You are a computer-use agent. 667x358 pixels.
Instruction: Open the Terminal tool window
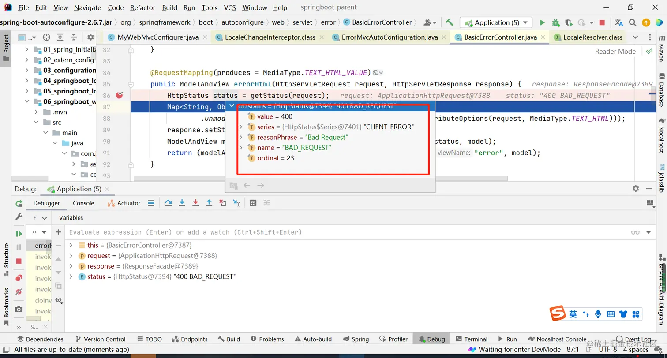pyautogui.click(x=471, y=339)
